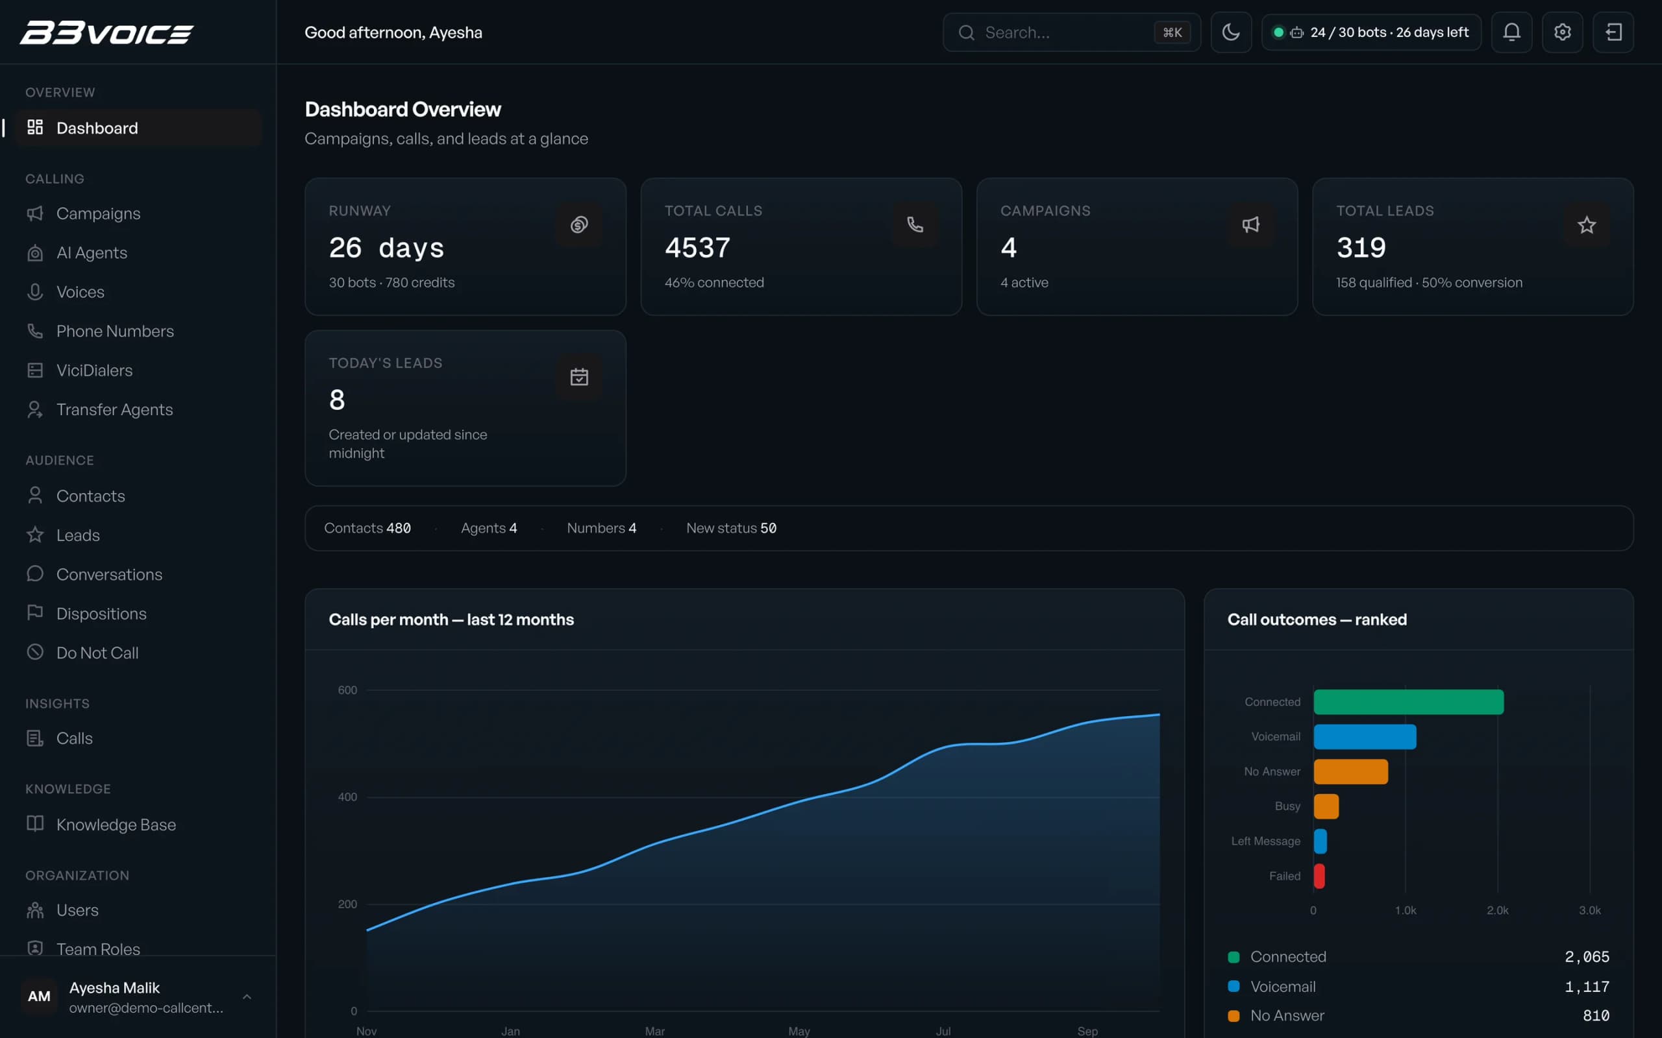
Task: Click the Conversations chat bubble icon
Action: 35,574
